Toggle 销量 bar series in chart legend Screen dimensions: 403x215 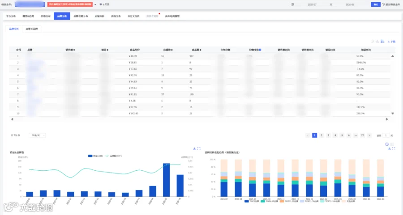(95, 156)
